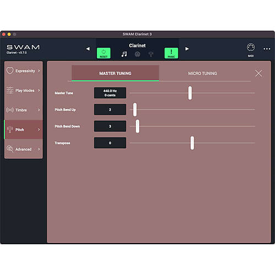Click the Clarinet - v3.7.0 version text

pos(16,53)
